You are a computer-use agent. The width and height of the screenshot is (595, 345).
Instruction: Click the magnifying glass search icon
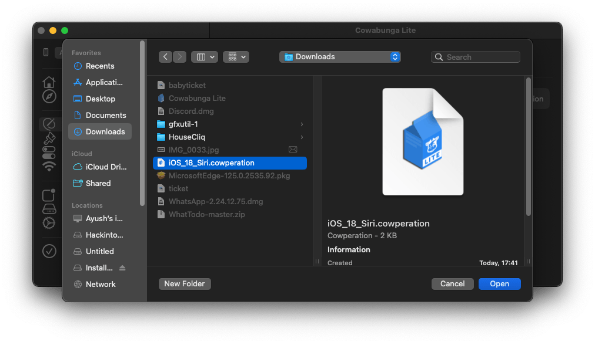click(439, 57)
